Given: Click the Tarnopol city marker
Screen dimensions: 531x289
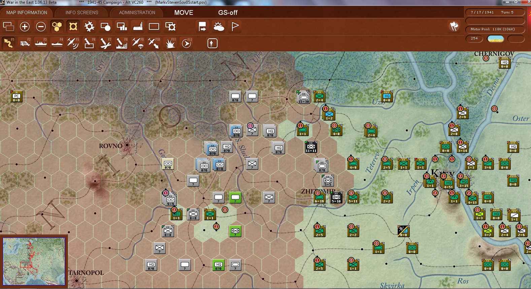Looking at the screenshot, I should click(x=76, y=280).
